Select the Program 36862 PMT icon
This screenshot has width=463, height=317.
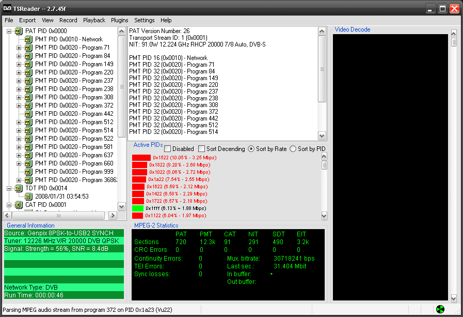pos(28,180)
